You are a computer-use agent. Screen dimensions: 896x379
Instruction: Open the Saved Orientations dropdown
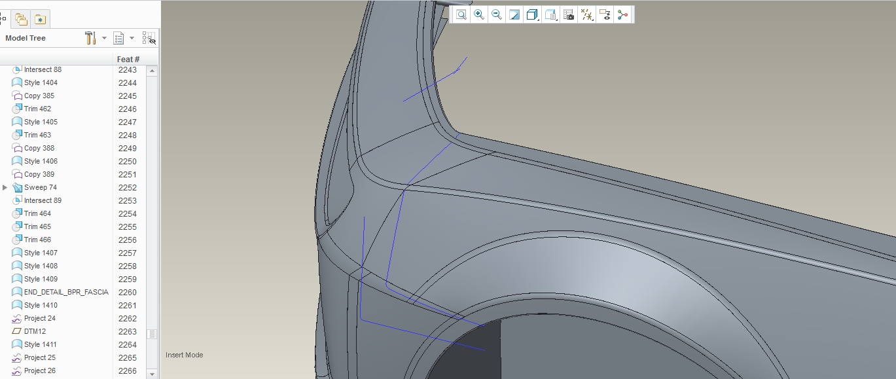pos(551,14)
